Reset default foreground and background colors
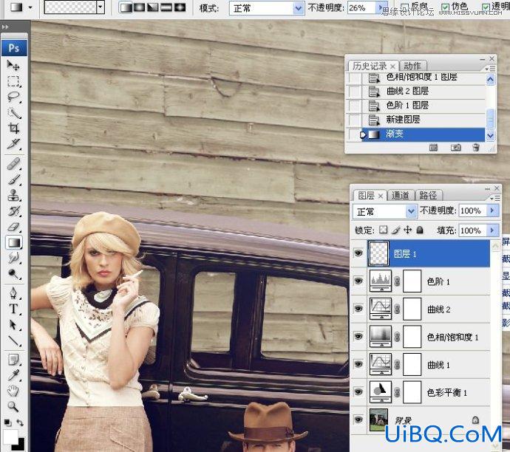Image resolution: width=510 pixels, height=452 pixels. click(7, 422)
